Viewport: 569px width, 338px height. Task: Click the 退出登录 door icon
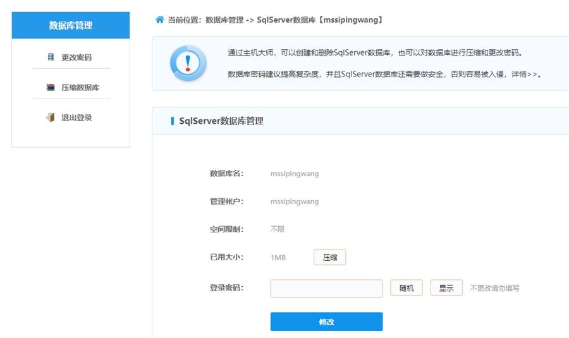click(50, 118)
